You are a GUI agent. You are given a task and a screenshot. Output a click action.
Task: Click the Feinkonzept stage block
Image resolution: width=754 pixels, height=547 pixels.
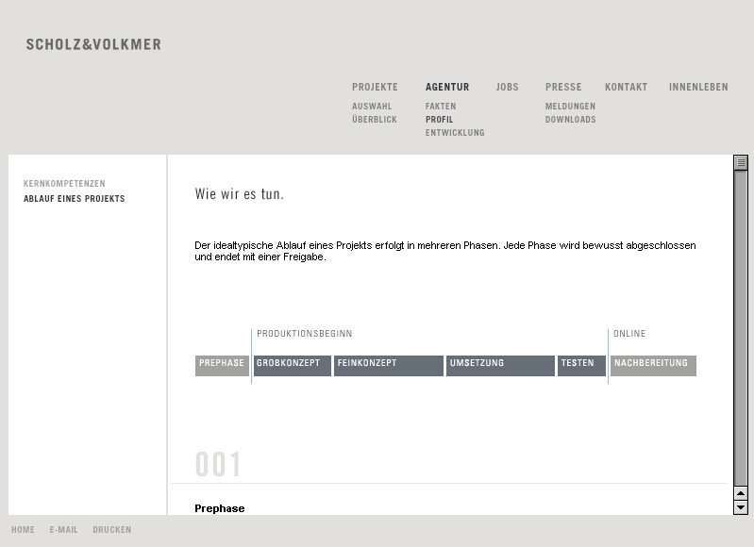tap(389, 366)
